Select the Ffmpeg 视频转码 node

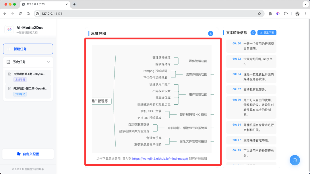tap(155, 71)
